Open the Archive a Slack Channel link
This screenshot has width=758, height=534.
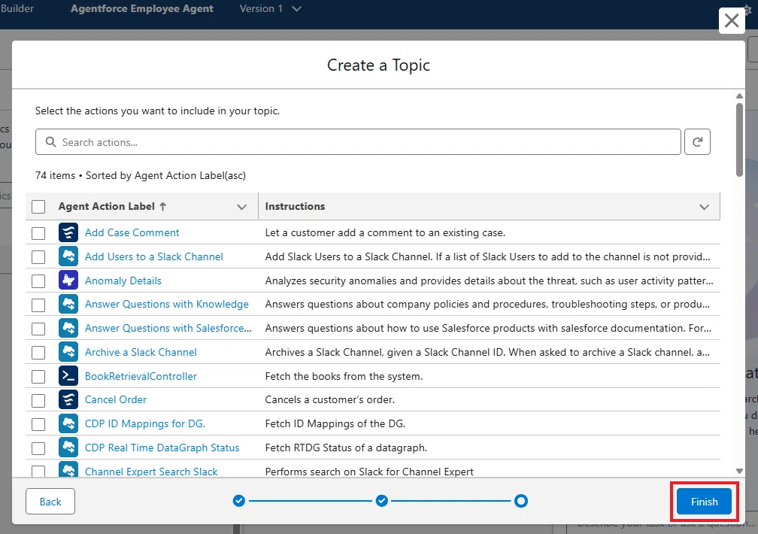(x=141, y=352)
